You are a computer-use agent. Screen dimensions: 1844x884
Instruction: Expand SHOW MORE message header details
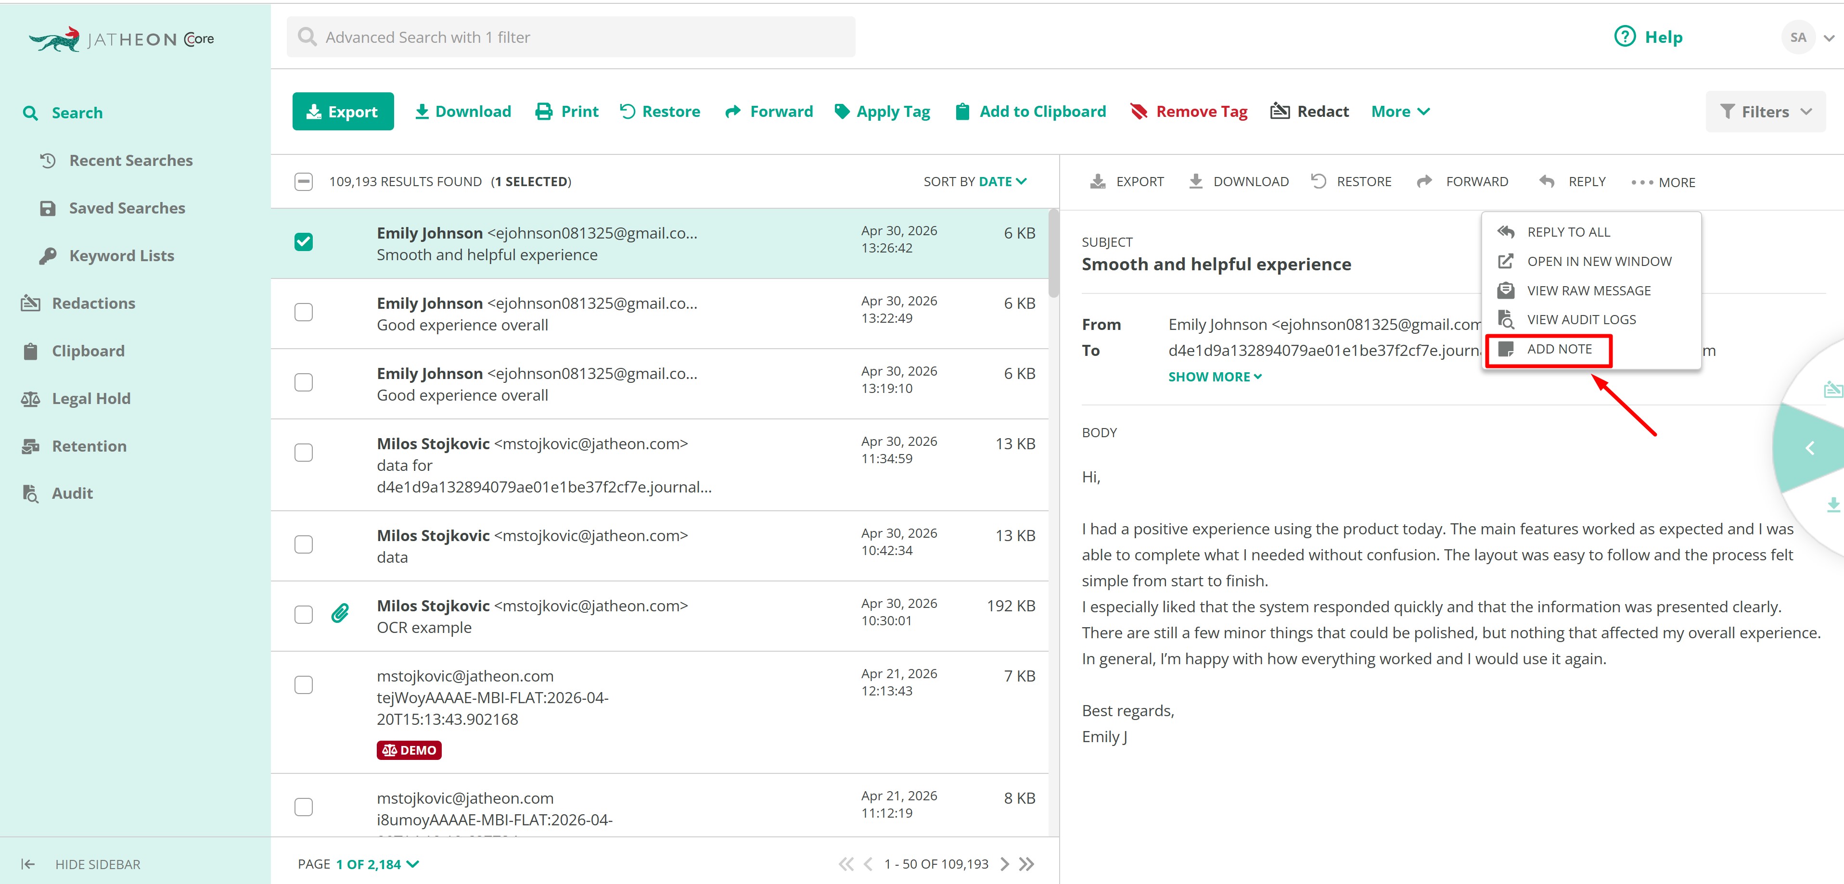click(x=1215, y=377)
